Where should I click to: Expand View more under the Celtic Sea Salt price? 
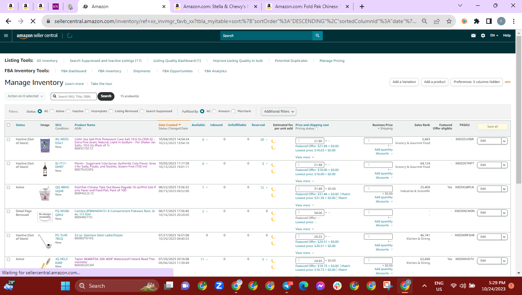304,157
